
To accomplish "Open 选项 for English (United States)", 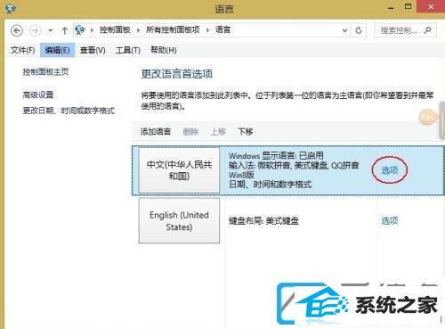I will point(390,220).
